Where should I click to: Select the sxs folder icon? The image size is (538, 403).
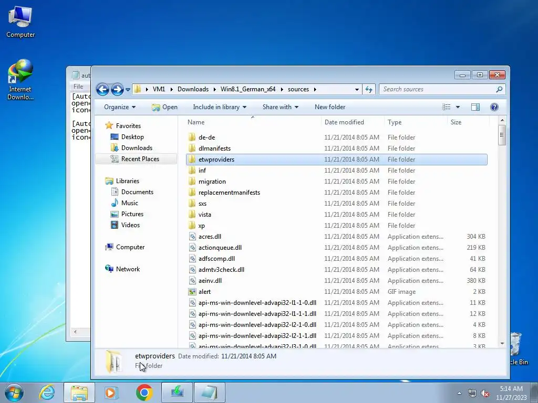[192, 204]
